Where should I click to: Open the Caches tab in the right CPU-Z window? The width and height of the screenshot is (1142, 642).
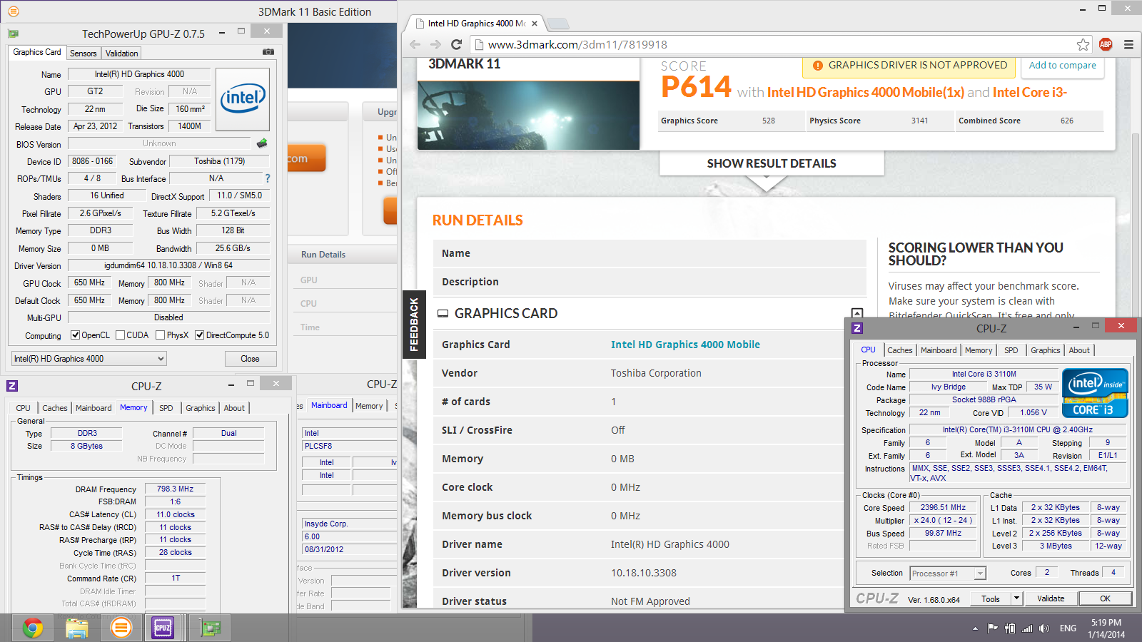click(x=900, y=350)
